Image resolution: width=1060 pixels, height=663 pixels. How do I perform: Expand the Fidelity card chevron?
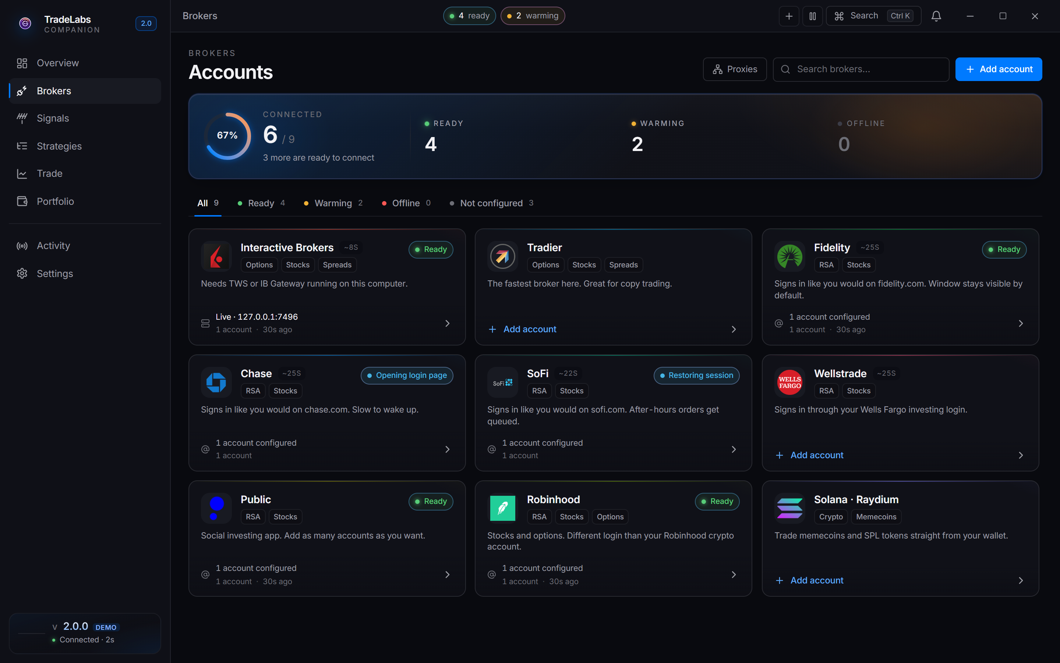pyautogui.click(x=1021, y=324)
